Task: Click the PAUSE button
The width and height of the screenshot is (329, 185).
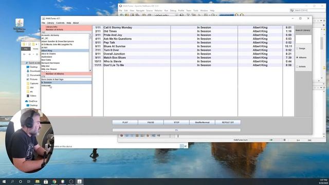Action: point(151,122)
